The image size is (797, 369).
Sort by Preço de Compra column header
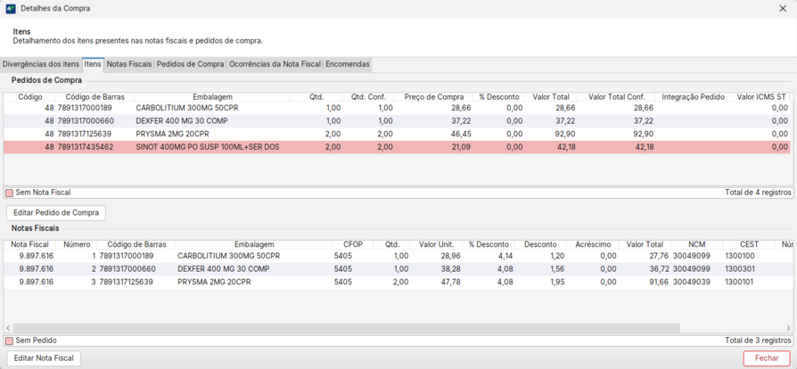point(433,97)
